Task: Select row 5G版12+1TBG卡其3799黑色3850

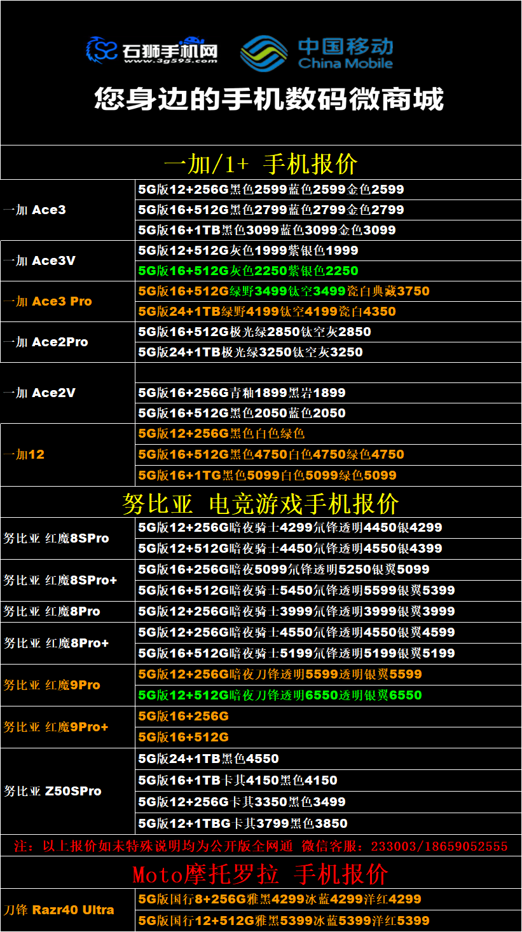Action: pos(328,823)
